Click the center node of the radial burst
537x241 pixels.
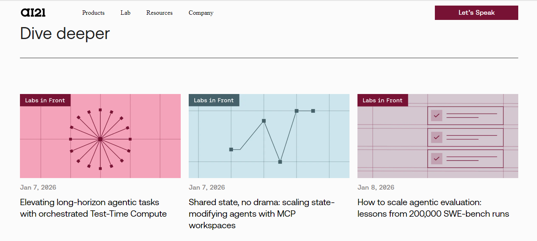(x=100, y=139)
